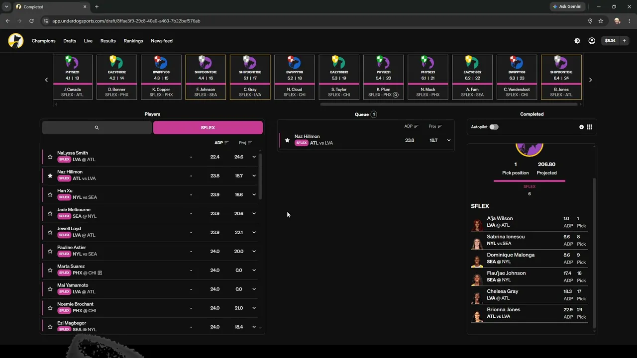Click the plus icon to add funds
This screenshot has height=358, width=637.
pyautogui.click(x=624, y=41)
